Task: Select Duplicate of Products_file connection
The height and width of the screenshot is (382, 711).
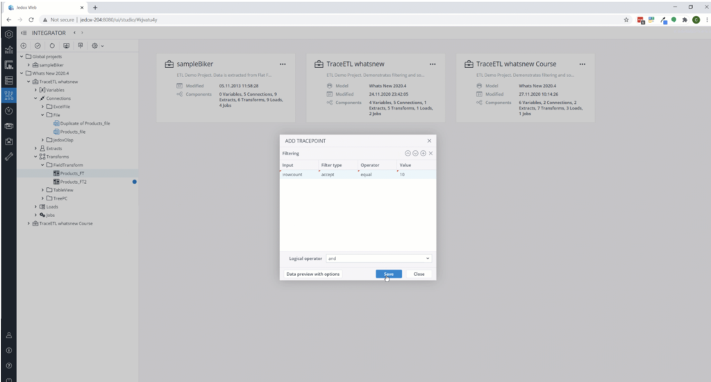Action: [x=85, y=123]
